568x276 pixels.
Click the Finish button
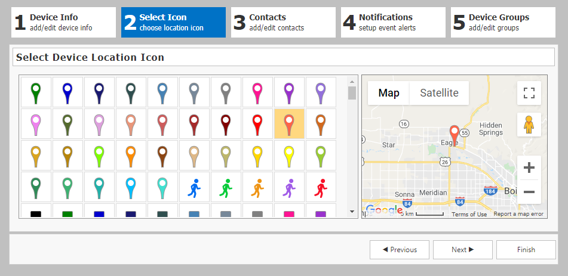(526, 250)
